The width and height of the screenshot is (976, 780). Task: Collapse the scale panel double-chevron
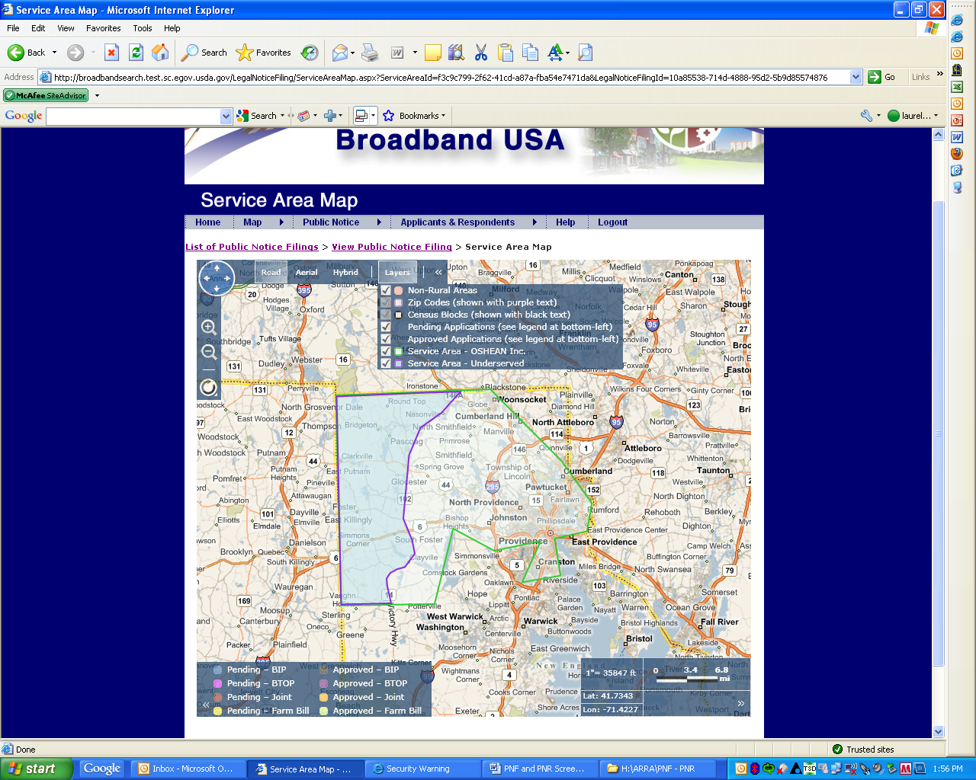740,703
